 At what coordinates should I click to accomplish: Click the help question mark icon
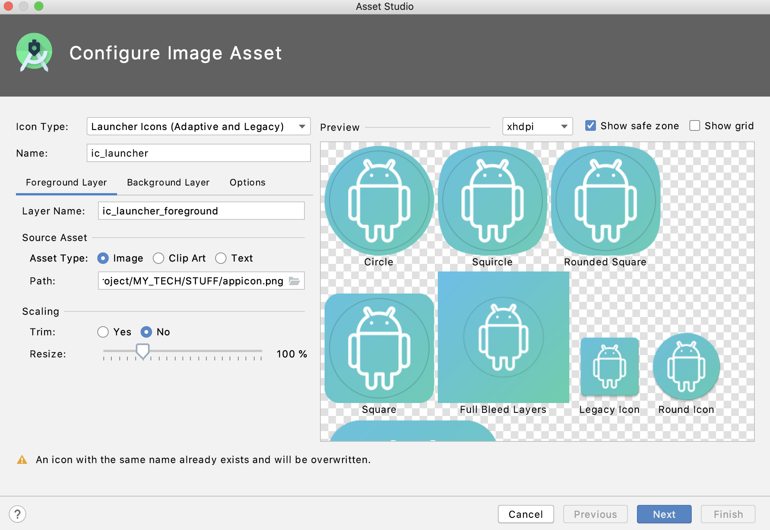pos(17,514)
